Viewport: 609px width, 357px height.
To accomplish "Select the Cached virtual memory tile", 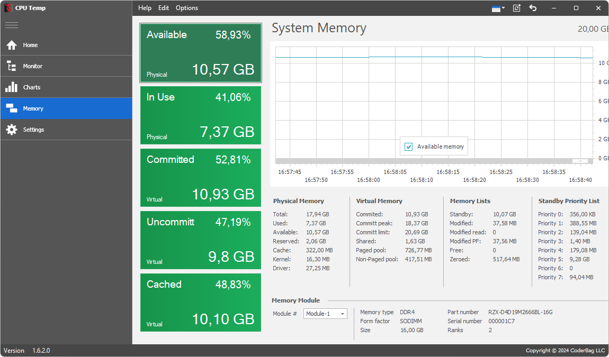I will [x=201, y=303].
